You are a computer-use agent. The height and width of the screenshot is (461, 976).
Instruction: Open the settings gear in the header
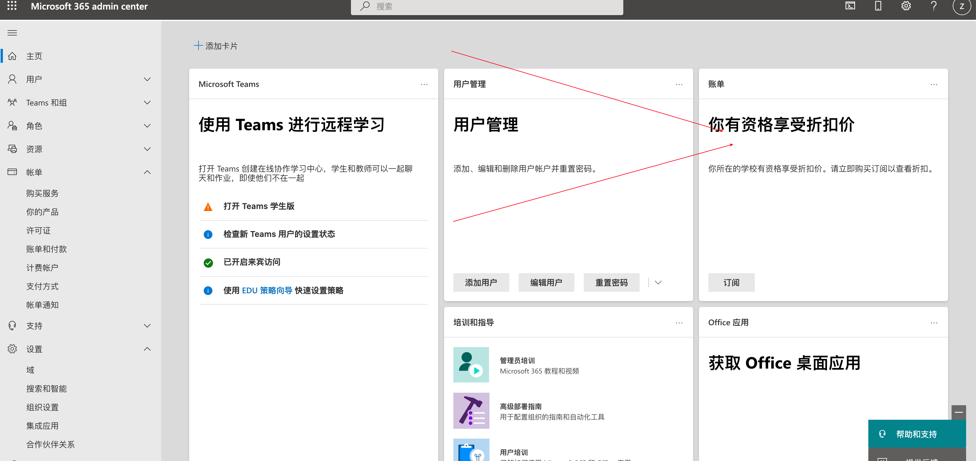906,6
